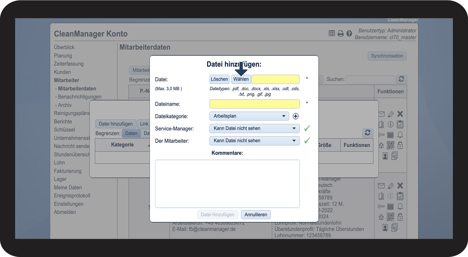Viewport: 468px width, 257px height.
Task: Open the Der Mitarbeiter visibility dropdown
Action: click(x=255, y=141)
